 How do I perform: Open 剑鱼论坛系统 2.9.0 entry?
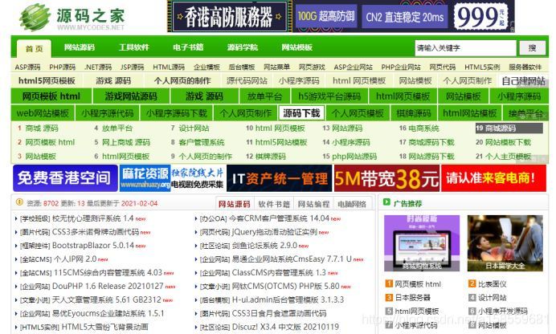coord(264,246)
